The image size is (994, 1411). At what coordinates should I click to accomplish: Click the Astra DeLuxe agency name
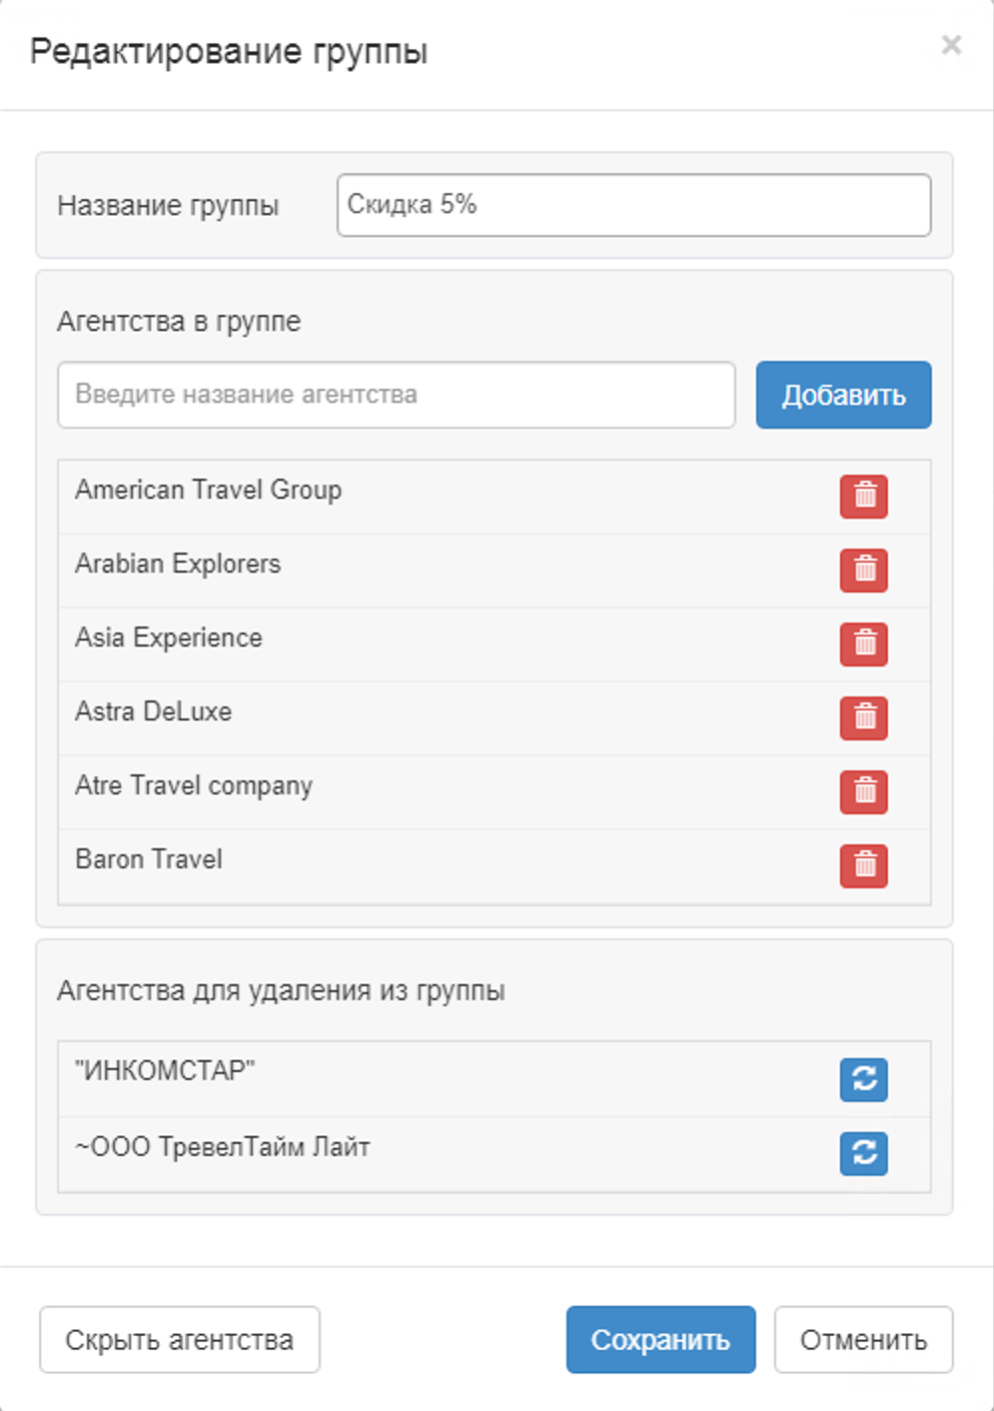(154, 712)
